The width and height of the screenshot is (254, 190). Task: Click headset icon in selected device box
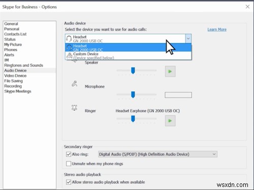(x=69, y=39)
